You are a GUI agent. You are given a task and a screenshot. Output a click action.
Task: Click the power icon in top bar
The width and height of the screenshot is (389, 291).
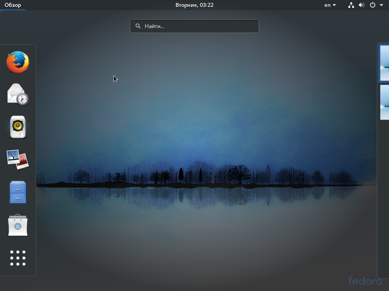373,5
